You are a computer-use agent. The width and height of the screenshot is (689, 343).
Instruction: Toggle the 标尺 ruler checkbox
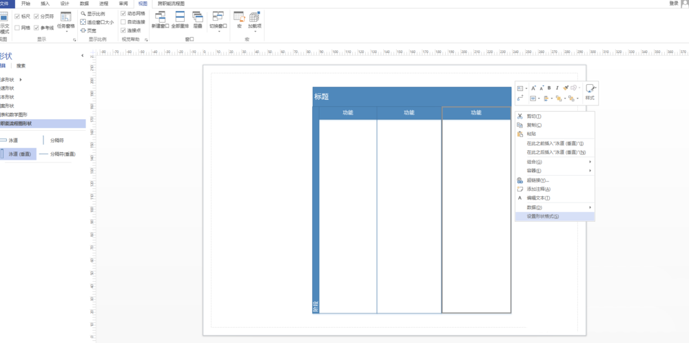[17, 17]
